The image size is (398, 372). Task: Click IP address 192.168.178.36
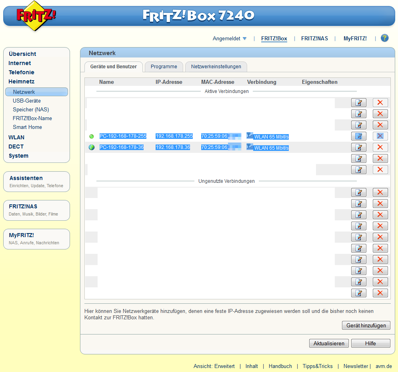(173, 147)
